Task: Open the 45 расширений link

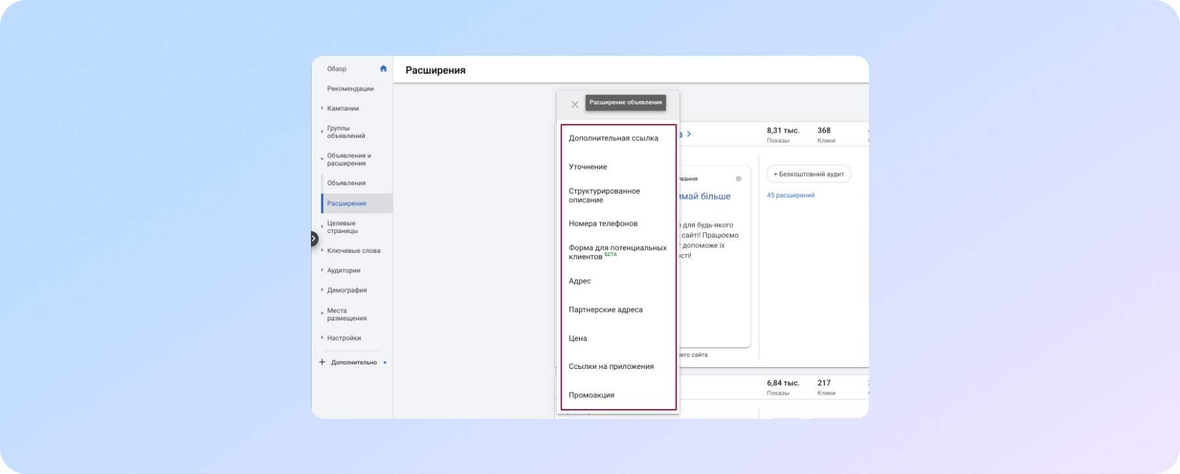Action: (x=791, y=195)
